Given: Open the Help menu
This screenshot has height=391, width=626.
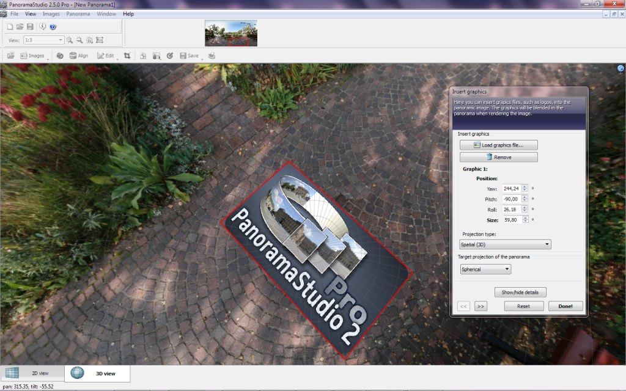Looking at the screenshot, I should coord(128,14).
